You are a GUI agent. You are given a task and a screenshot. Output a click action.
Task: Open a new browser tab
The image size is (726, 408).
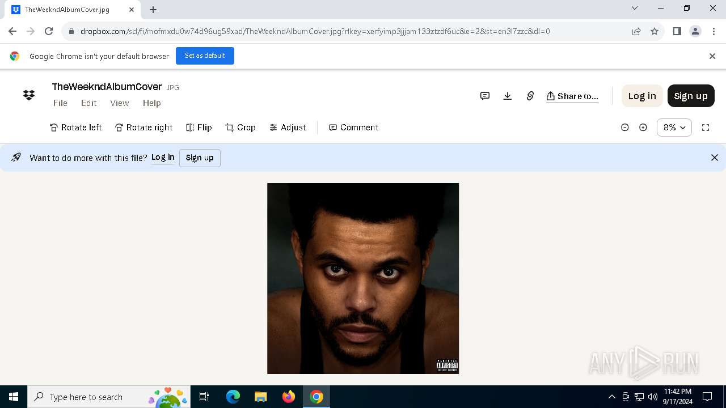click(153, 10)
